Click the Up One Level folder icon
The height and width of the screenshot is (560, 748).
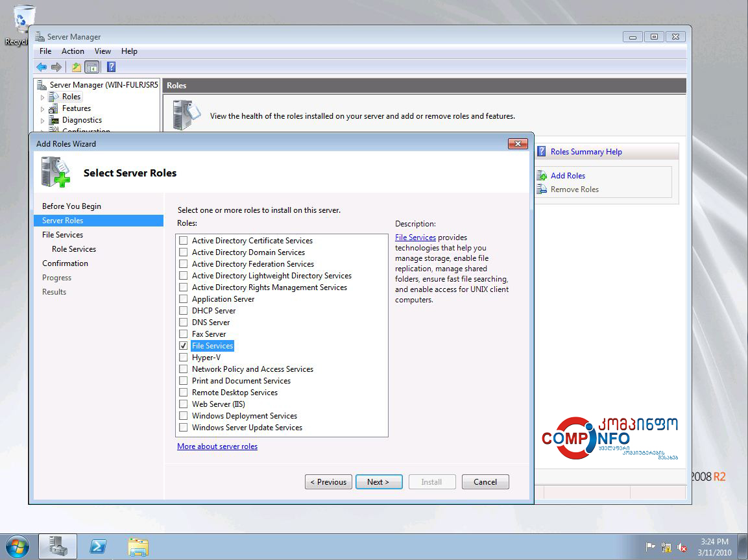[x=77, y=67]
